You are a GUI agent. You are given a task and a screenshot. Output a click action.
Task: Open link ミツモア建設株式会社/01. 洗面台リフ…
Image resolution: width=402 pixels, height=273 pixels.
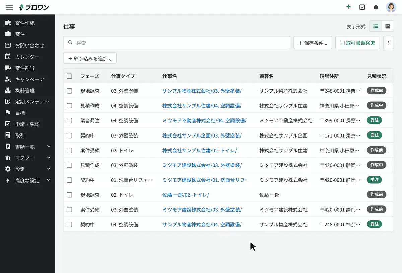[206, 180]
